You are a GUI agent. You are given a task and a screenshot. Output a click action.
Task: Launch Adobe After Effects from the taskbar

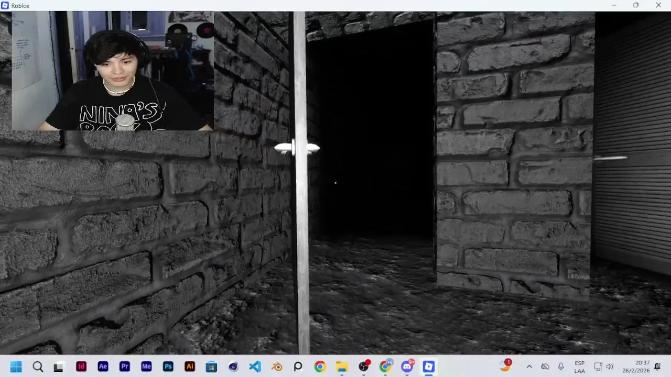pos(103,367)
